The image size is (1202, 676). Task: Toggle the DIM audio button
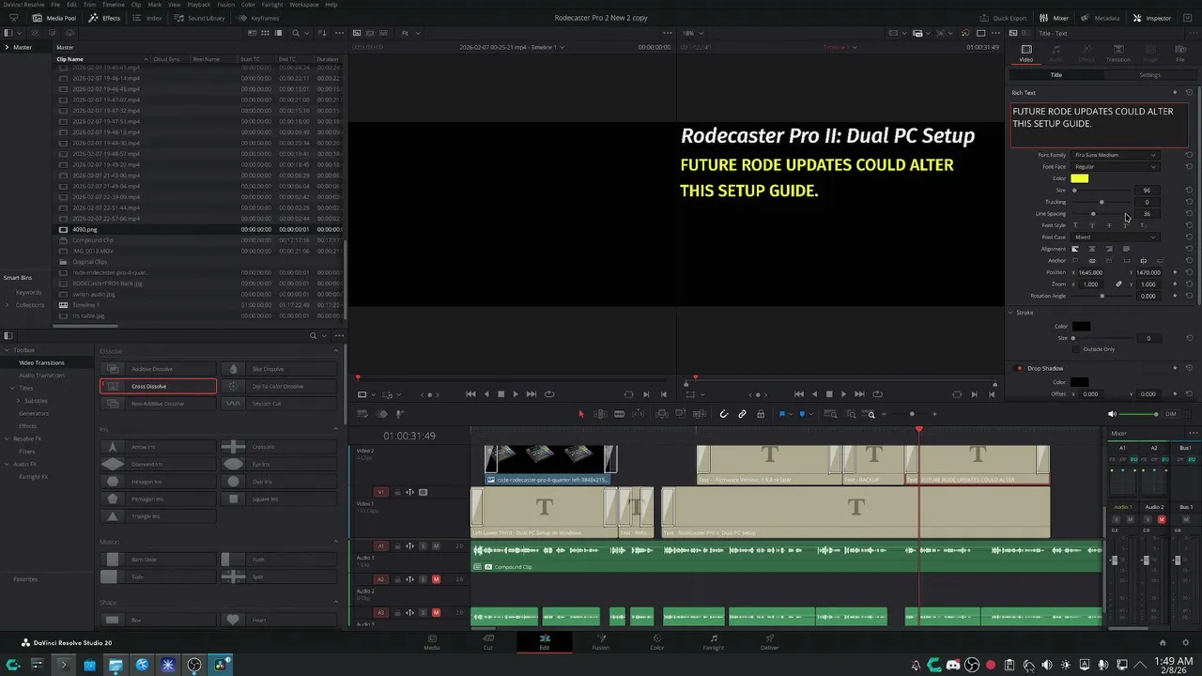pyautogui.click(x=1170, y=414)
